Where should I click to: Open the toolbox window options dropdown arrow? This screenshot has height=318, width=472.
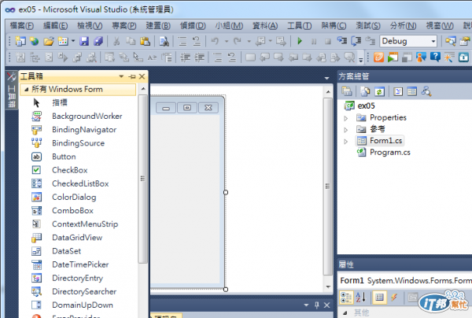pyautogui.click(x=121, y=76)
